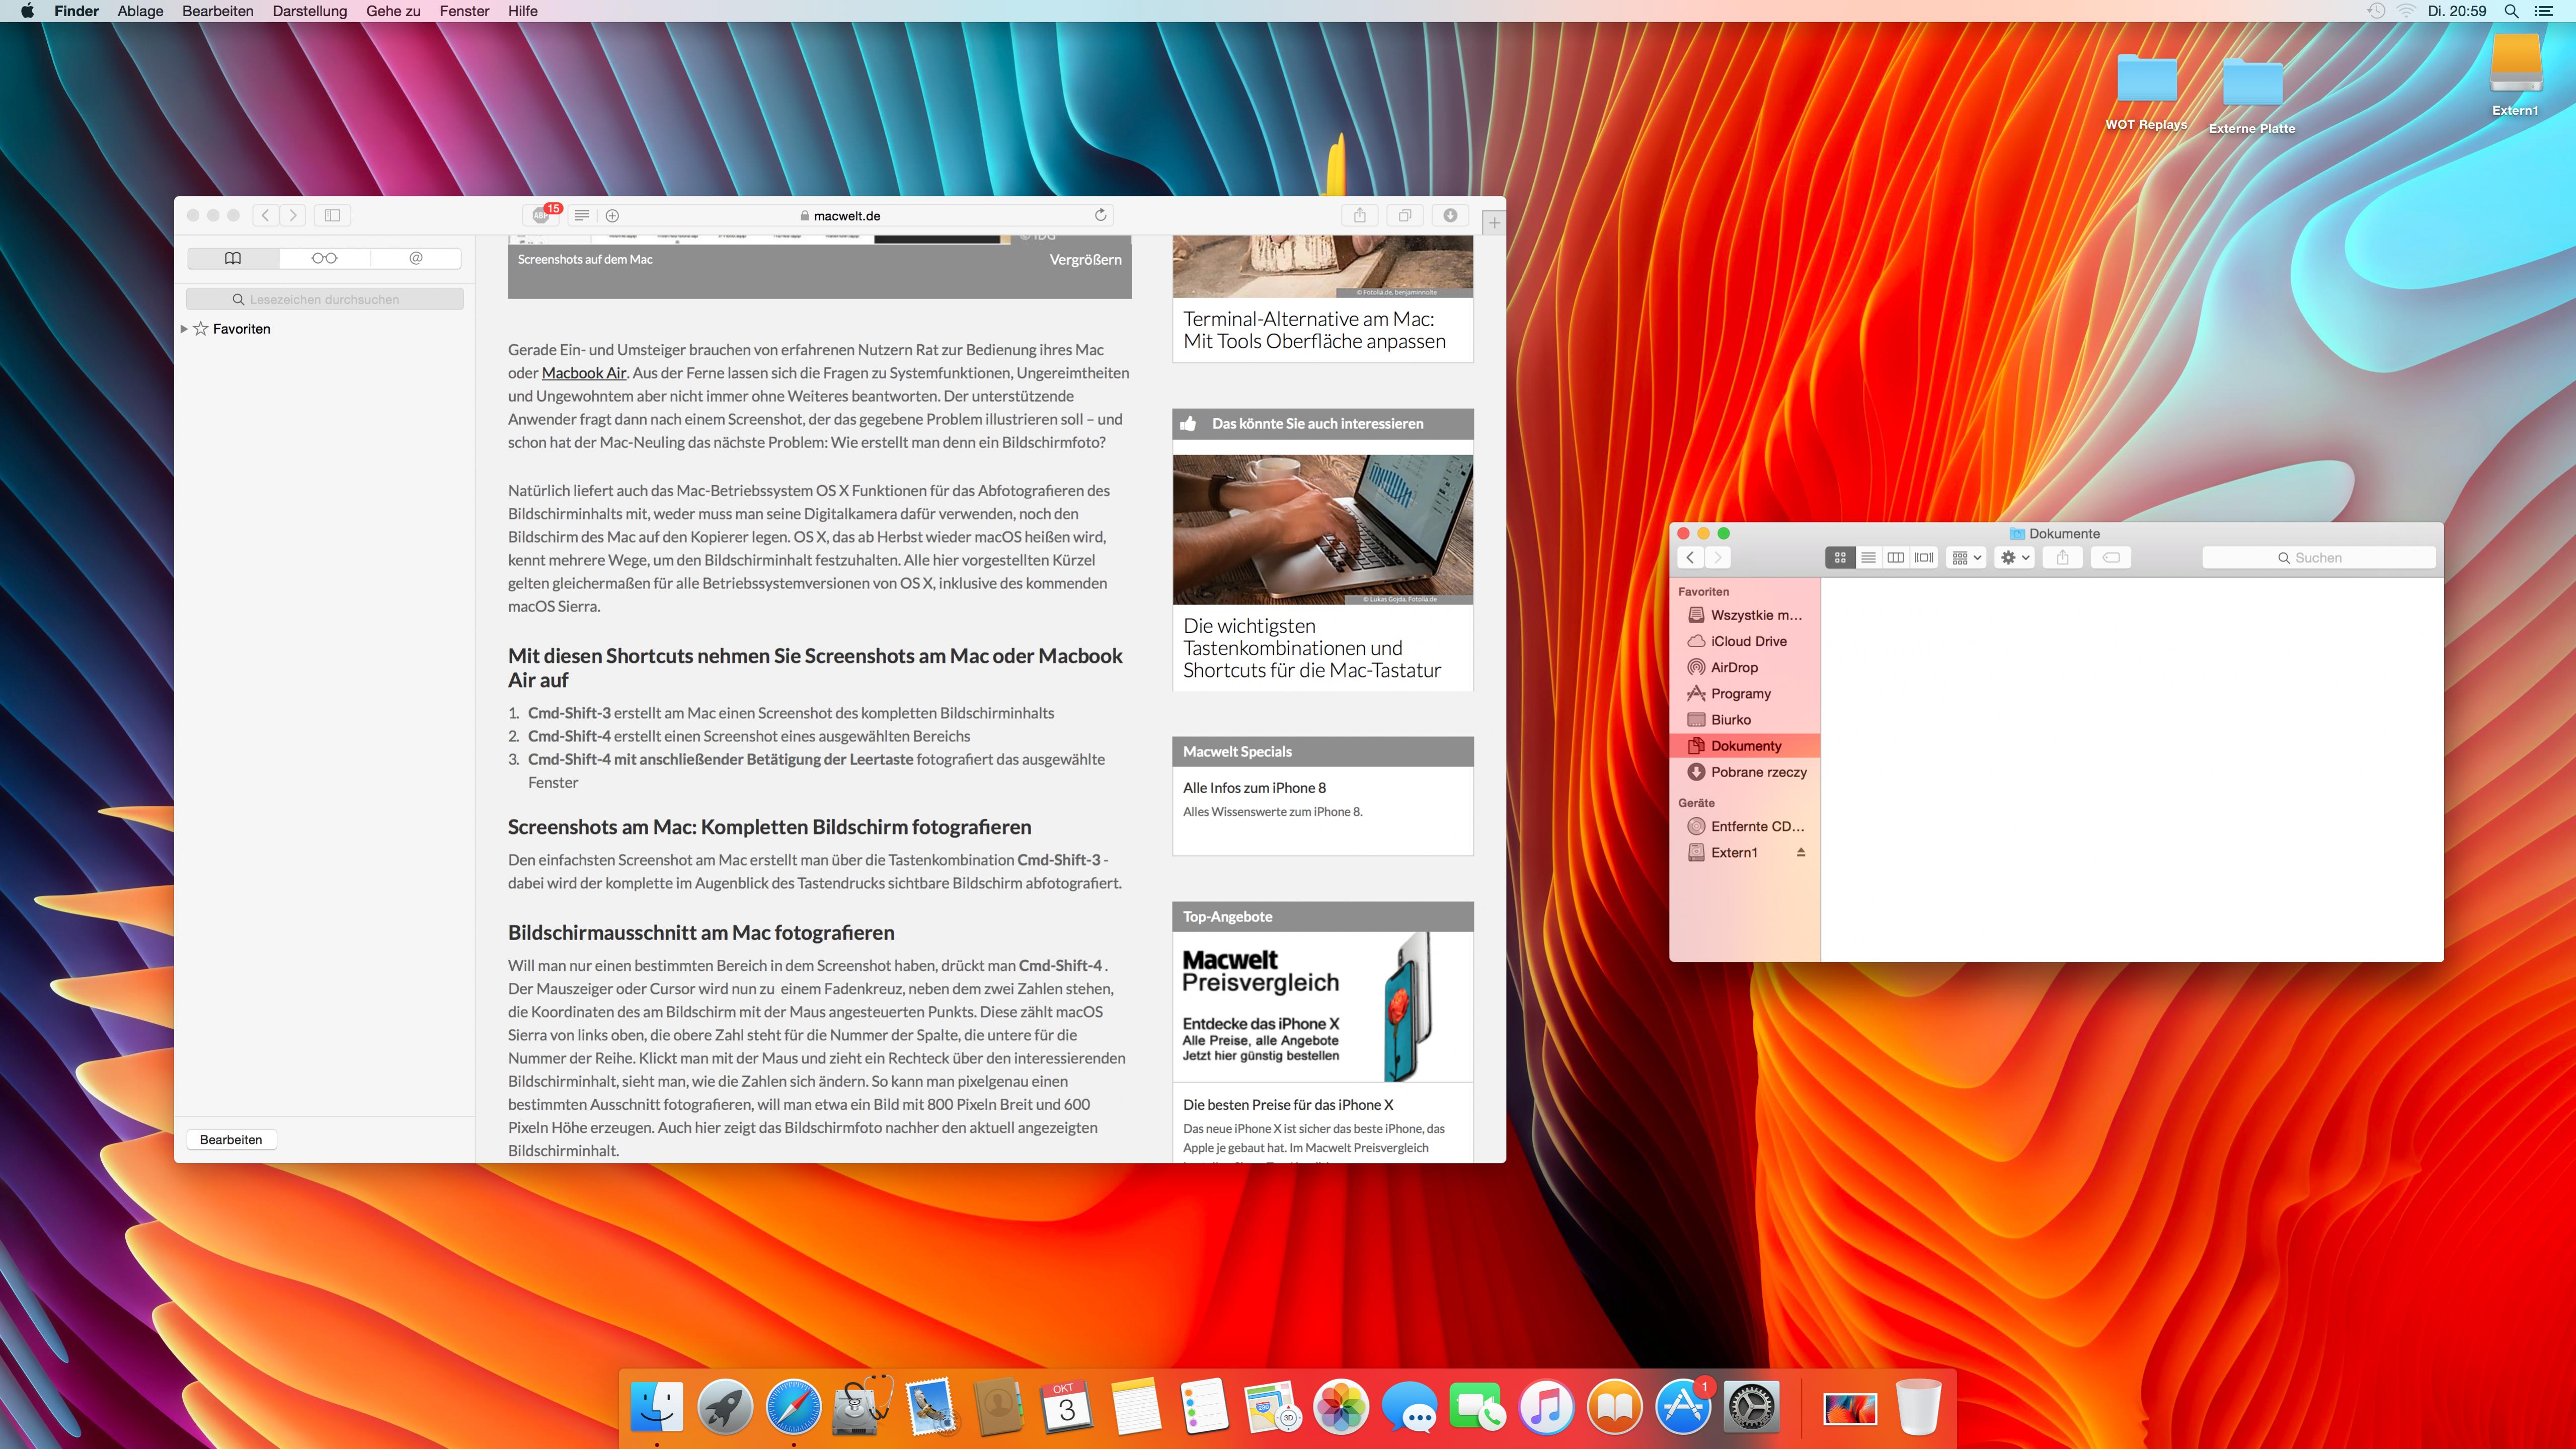This screenshot has width=2576, height=1449.
Task: Switch Finder to list view
Action: pyautogui.click(x=1868, y=558)
